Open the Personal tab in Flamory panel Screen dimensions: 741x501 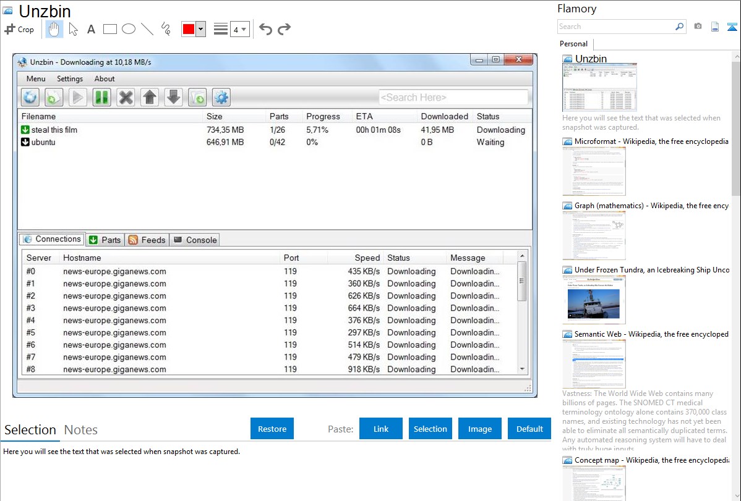click(573, 44)
